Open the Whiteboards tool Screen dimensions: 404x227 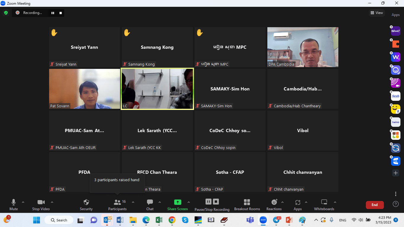point(324,205)
